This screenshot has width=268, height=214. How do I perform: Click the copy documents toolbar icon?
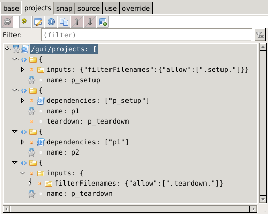pos(64,22)
